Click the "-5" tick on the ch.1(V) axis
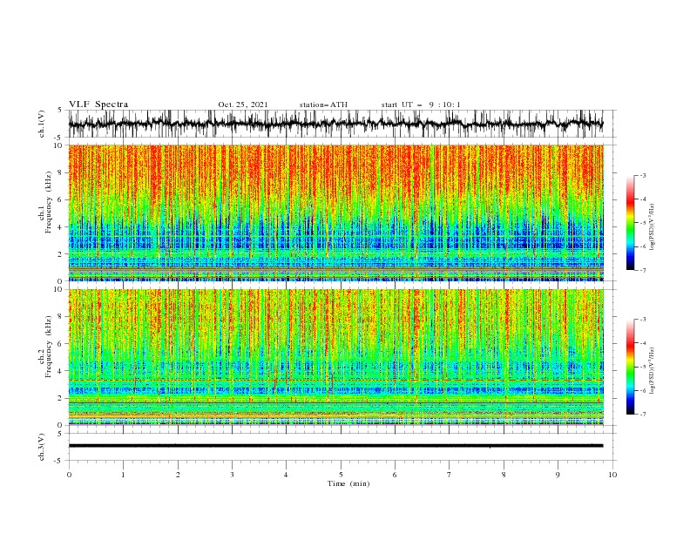The height and width of the screenshot is (533, 690). [x=59, y=138]
